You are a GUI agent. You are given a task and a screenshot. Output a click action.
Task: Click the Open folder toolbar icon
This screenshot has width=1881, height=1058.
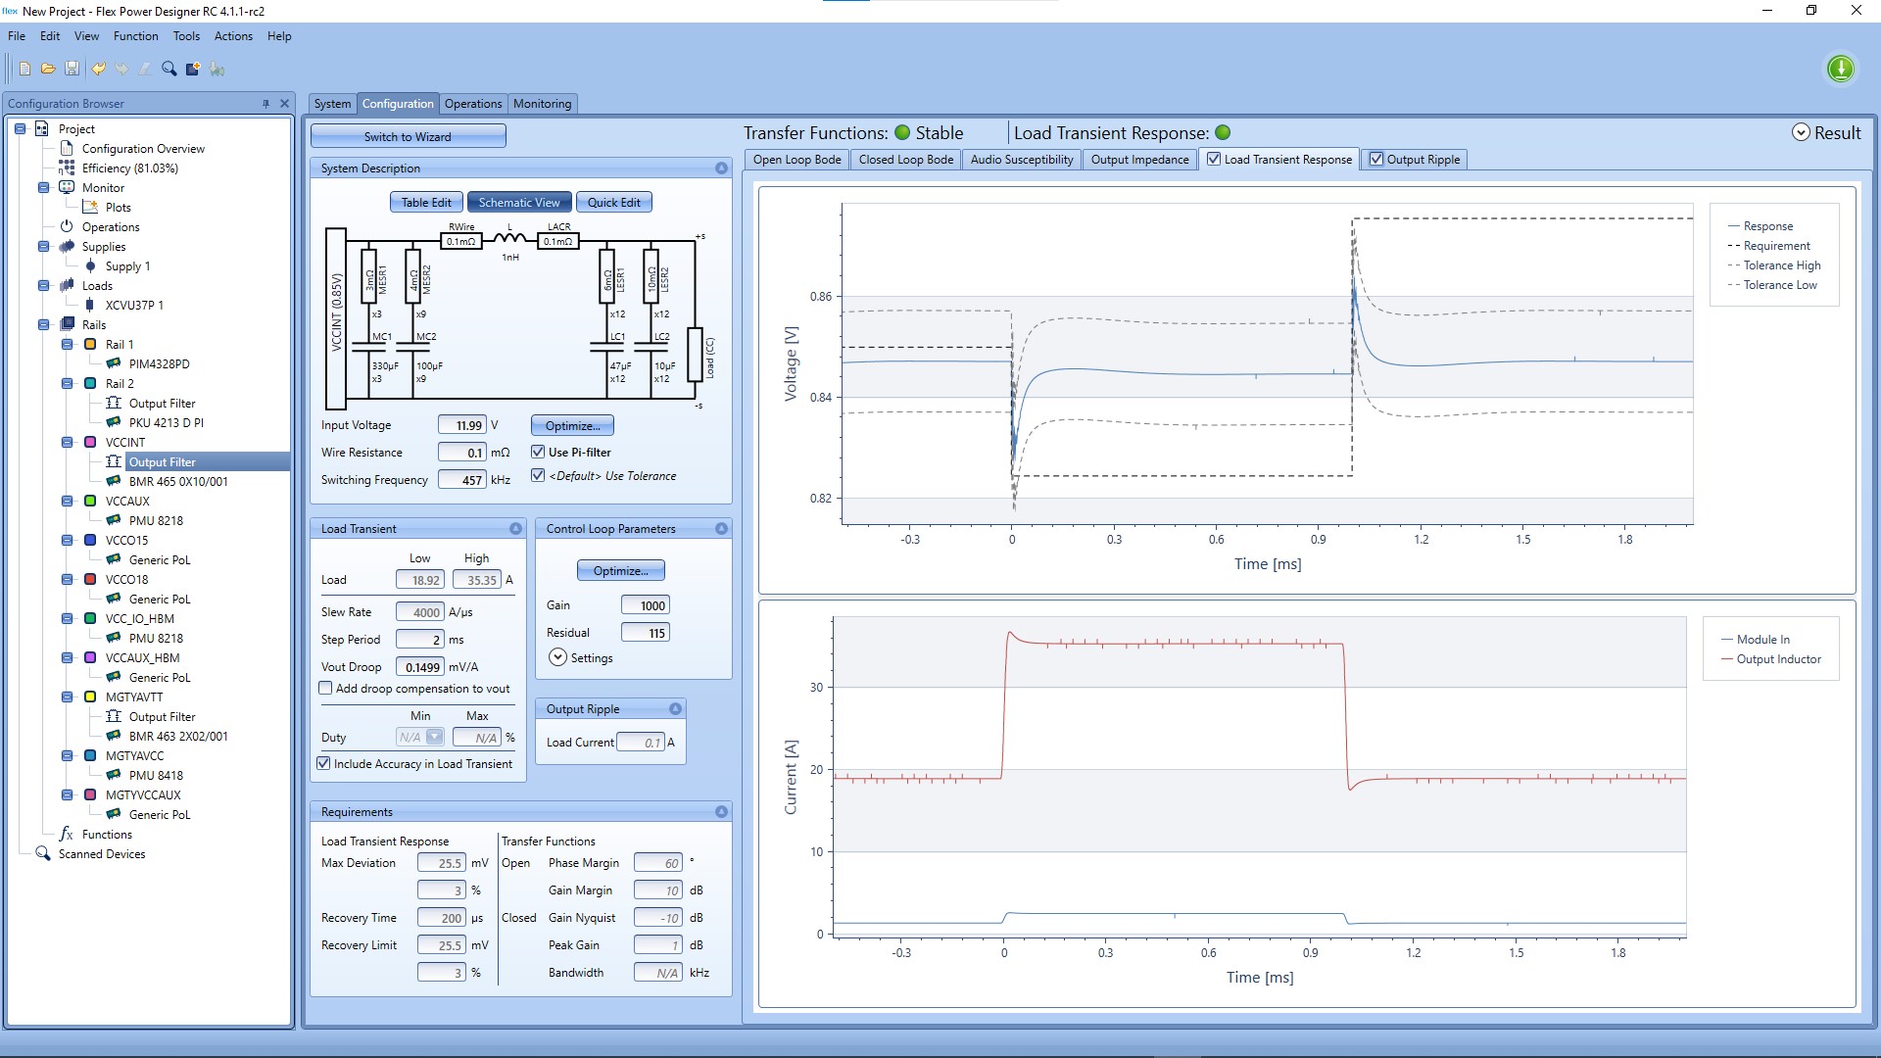pos(48,69)
